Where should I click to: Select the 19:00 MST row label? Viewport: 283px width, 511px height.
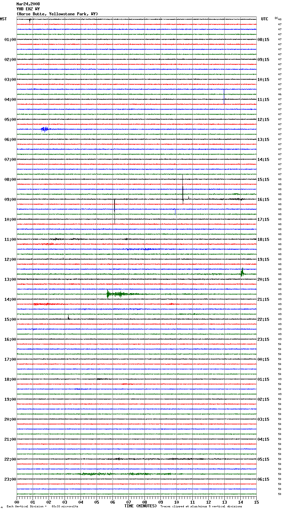tap(10, 399)
